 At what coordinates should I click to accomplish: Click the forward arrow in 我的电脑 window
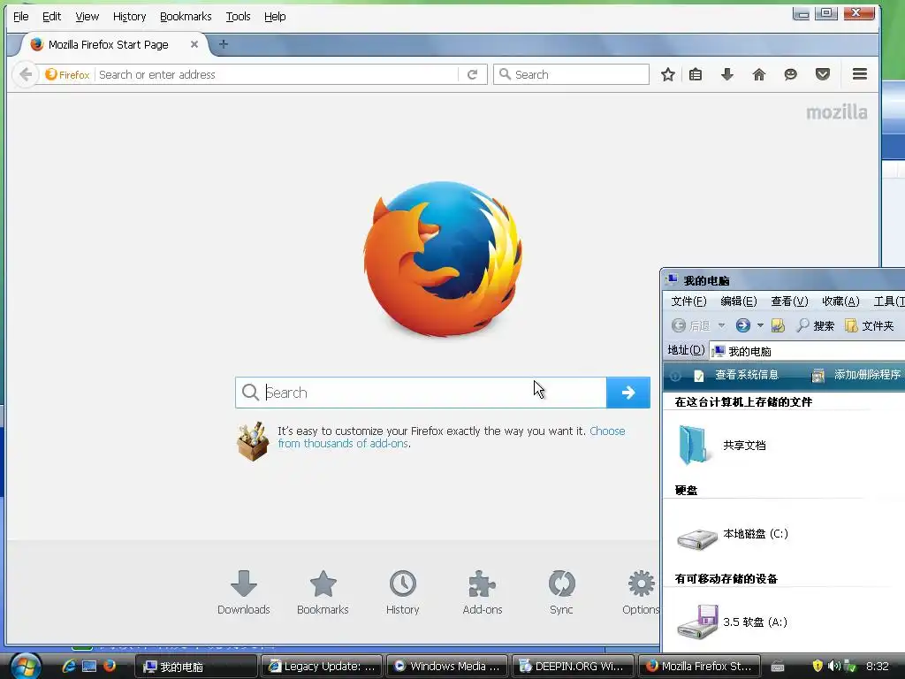(x=742, y=325)
